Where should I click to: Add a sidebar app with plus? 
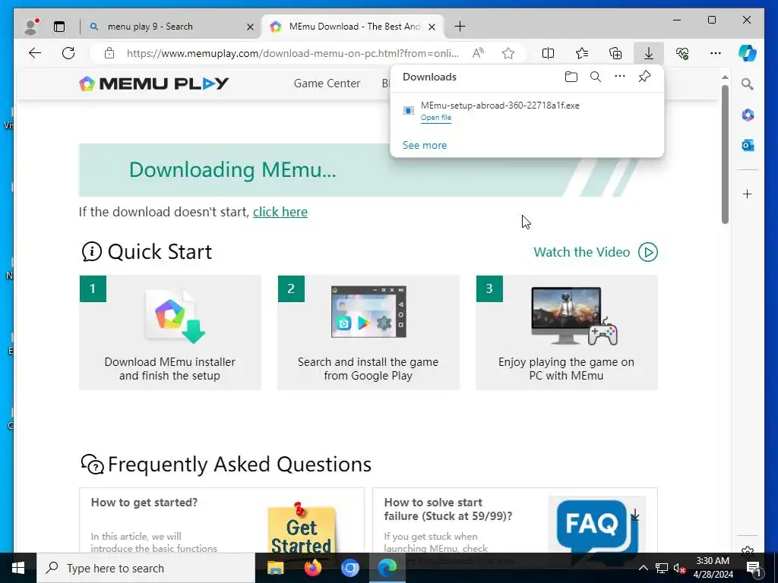[748, 194]
